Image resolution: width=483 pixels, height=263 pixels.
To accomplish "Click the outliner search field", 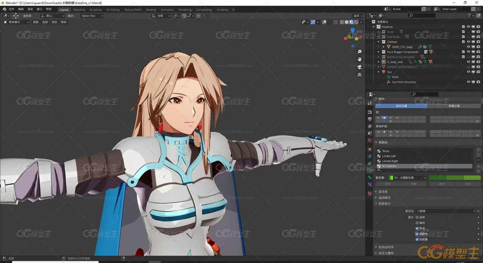I will pos(422,15).
